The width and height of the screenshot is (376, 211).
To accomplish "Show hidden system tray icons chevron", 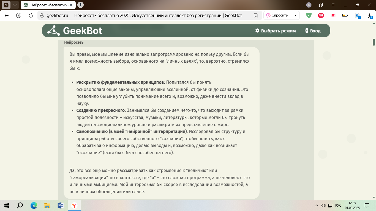I will [x=316, y=206].
